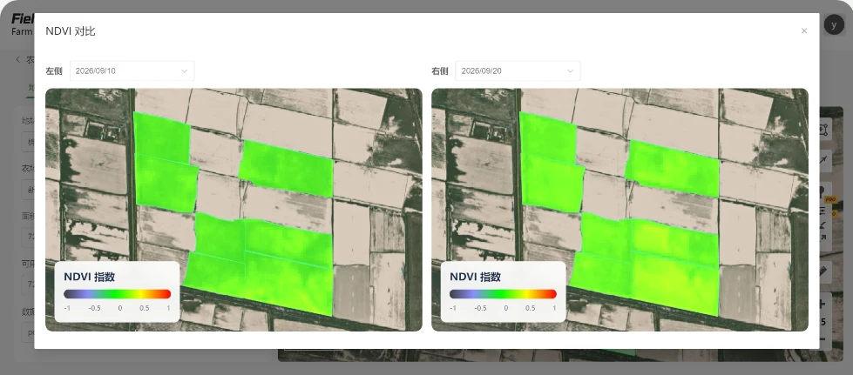853x375 pixels.
Task: Click the right-side NDVI map for 2026/09/20
Action: pyautogui.click(x=619, y=210)
